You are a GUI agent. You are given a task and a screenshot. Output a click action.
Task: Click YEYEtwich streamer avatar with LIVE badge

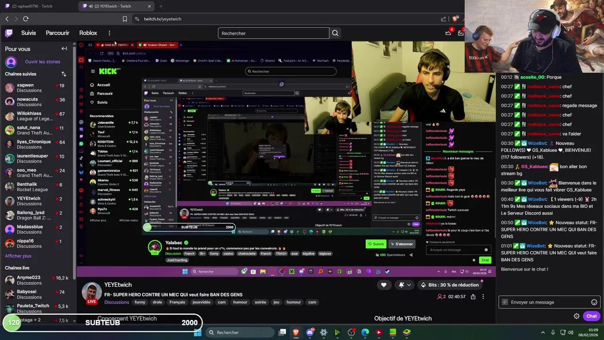click(92, 293)
